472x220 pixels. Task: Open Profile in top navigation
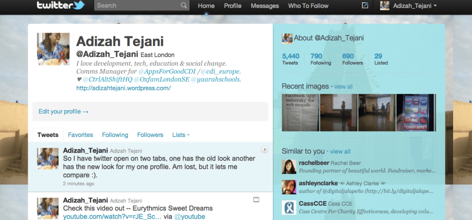[x=233, y=6]
